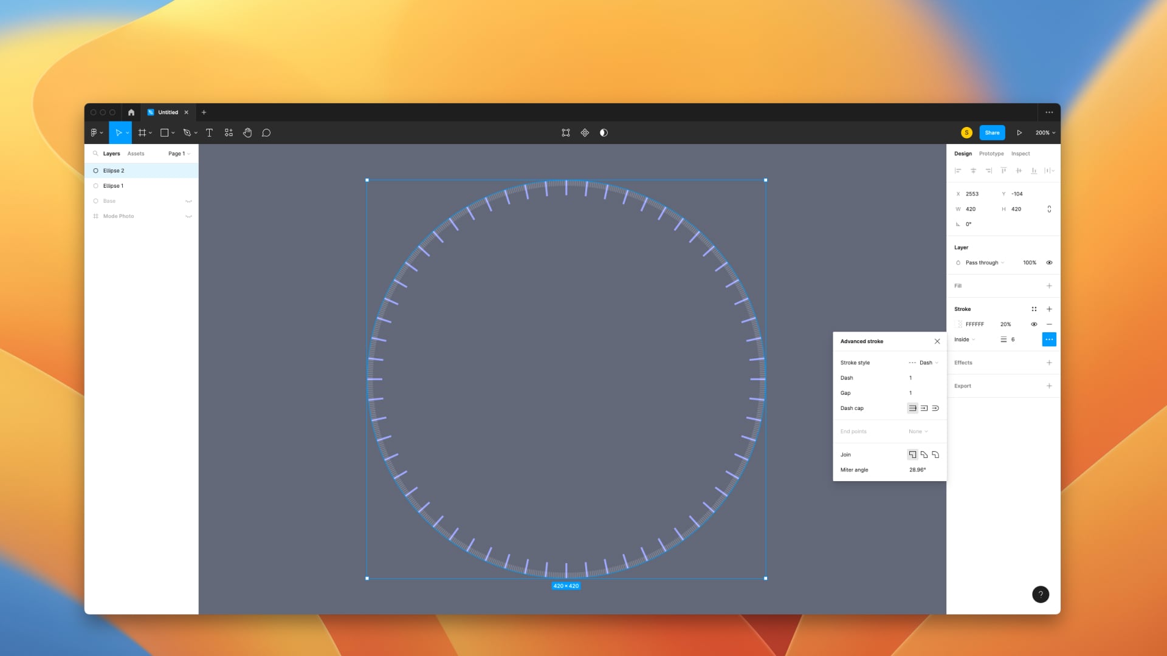Select the Comment tool
Screen dimensions: 1167x656
tap(267, 132)
